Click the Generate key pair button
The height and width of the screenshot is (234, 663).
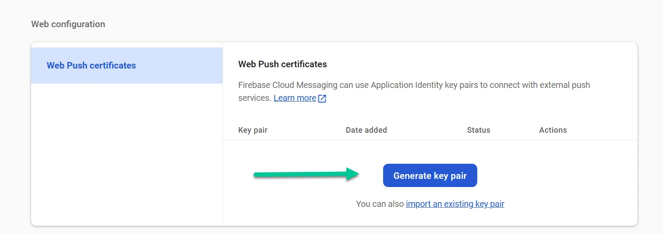(x=430, y=175)
